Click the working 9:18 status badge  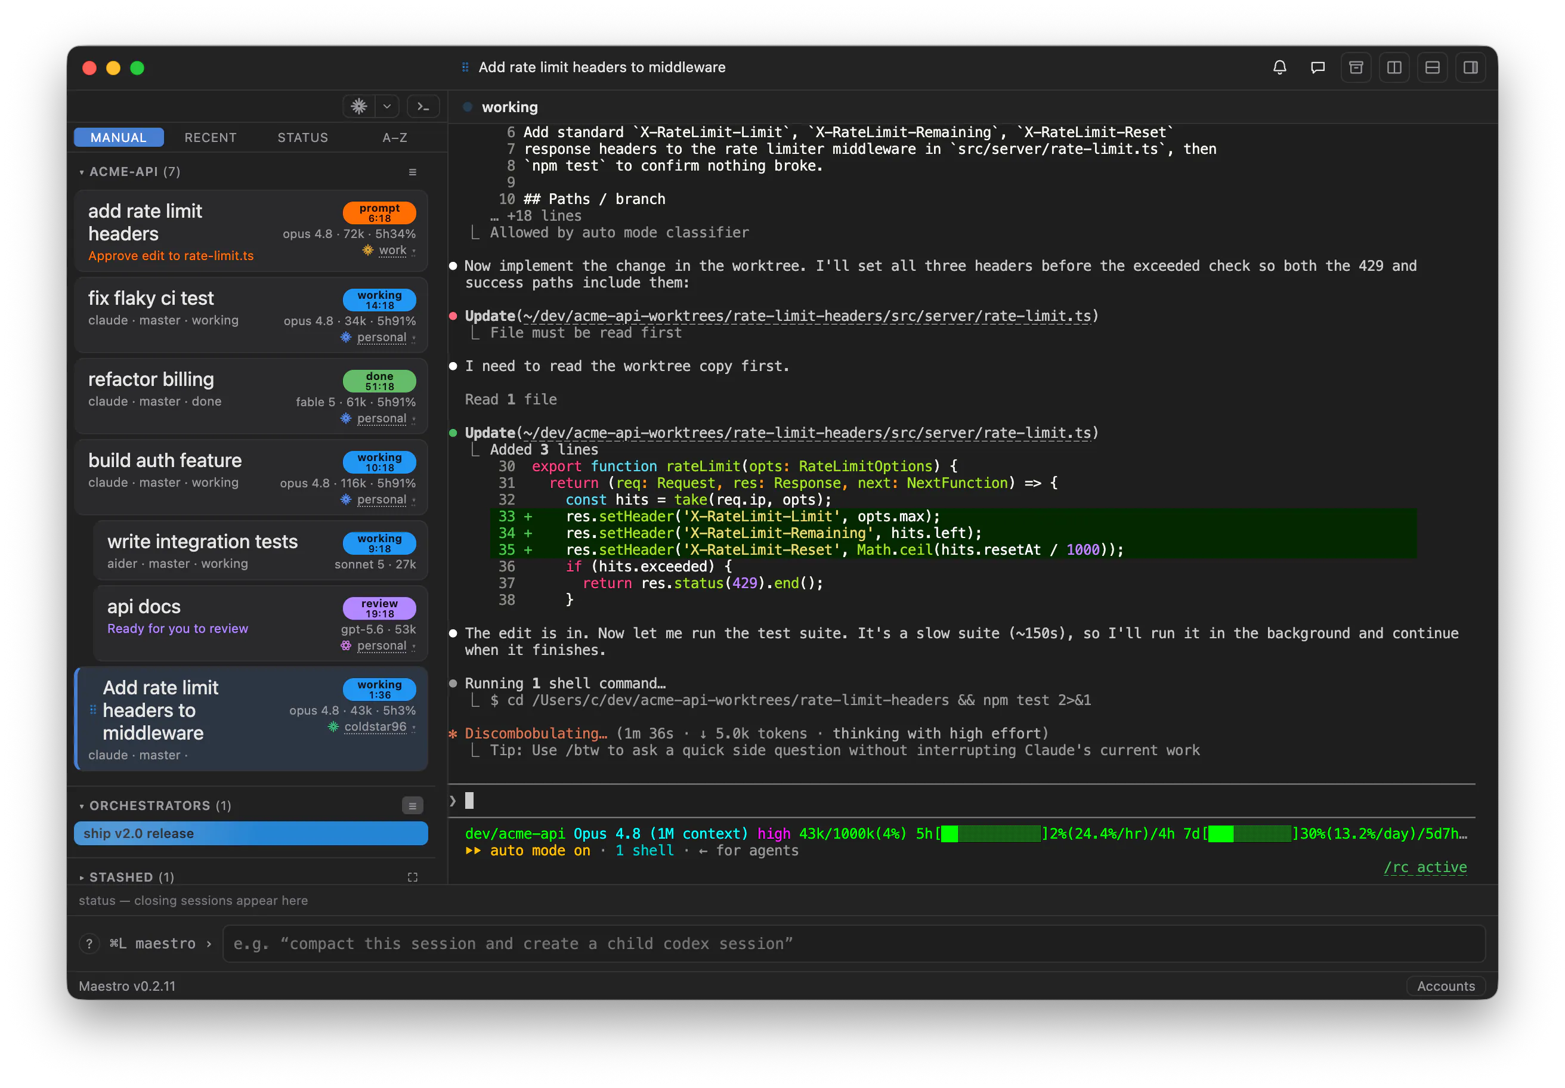(x=379, y=543)
